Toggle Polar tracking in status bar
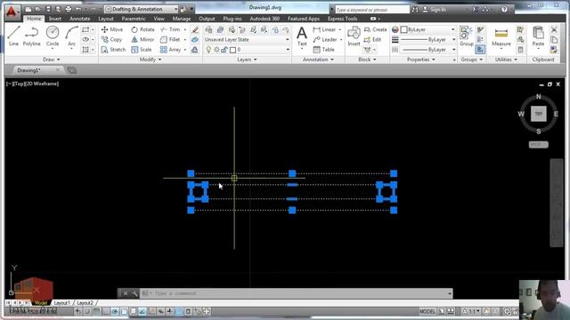Viewport: 570px width, 320px height. [x=115, y=311]
